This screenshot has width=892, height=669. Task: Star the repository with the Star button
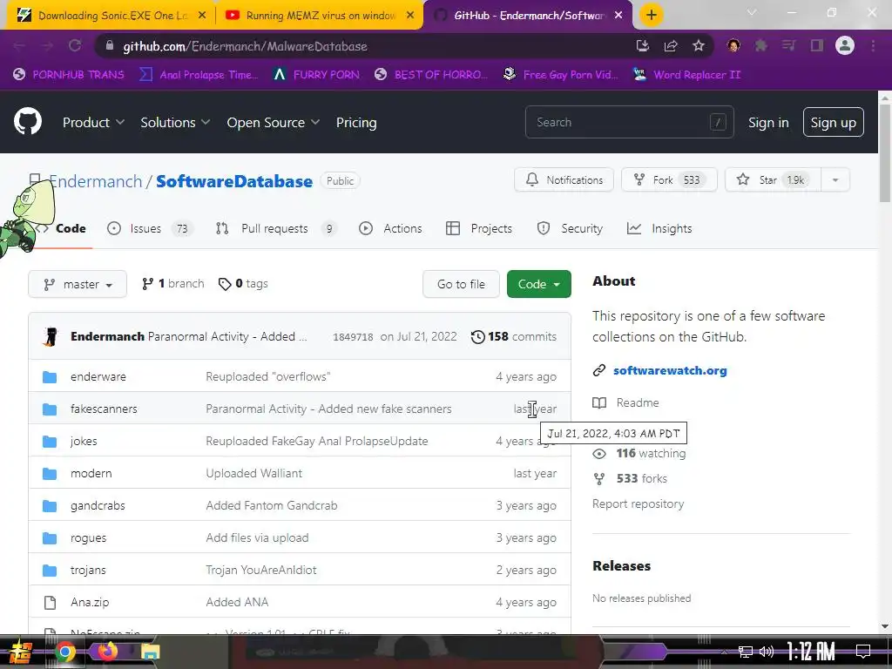[x=773, y=179]
